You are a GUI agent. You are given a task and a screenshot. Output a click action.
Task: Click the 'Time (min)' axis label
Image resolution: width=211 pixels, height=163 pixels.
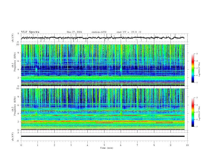107,148
